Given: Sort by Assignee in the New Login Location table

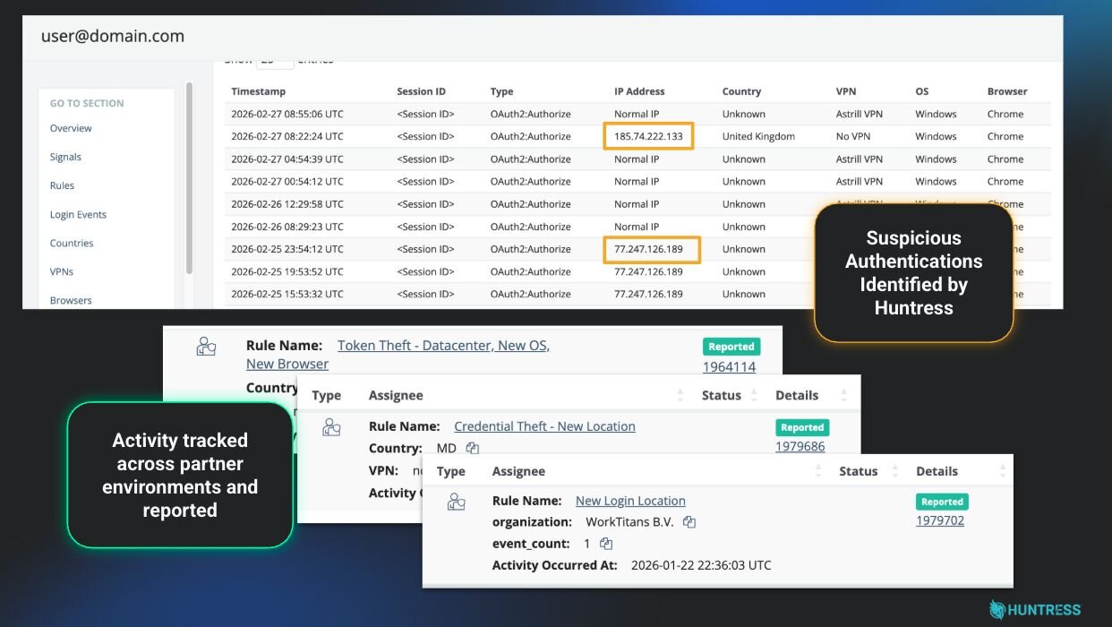Looking at the screenshot, I should coord(518,471).
